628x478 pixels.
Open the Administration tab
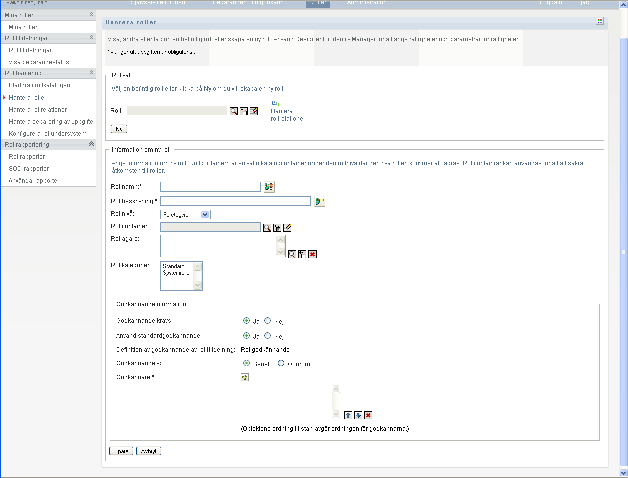(x=367, y=3)
